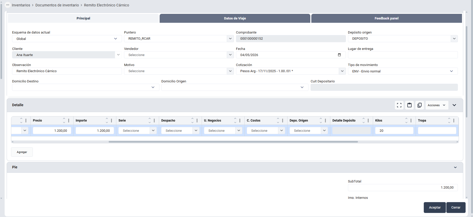
Task: Collapse the Detalle section
Action: [454, 105]
